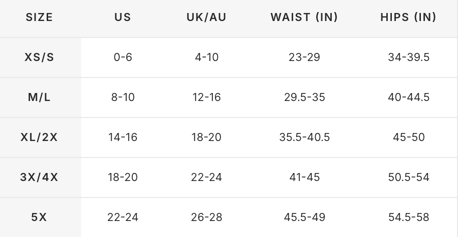Click the waist 23-29 cell
Image resolution: width=458 pixels, height=237 pixels.
pos(304,57)
